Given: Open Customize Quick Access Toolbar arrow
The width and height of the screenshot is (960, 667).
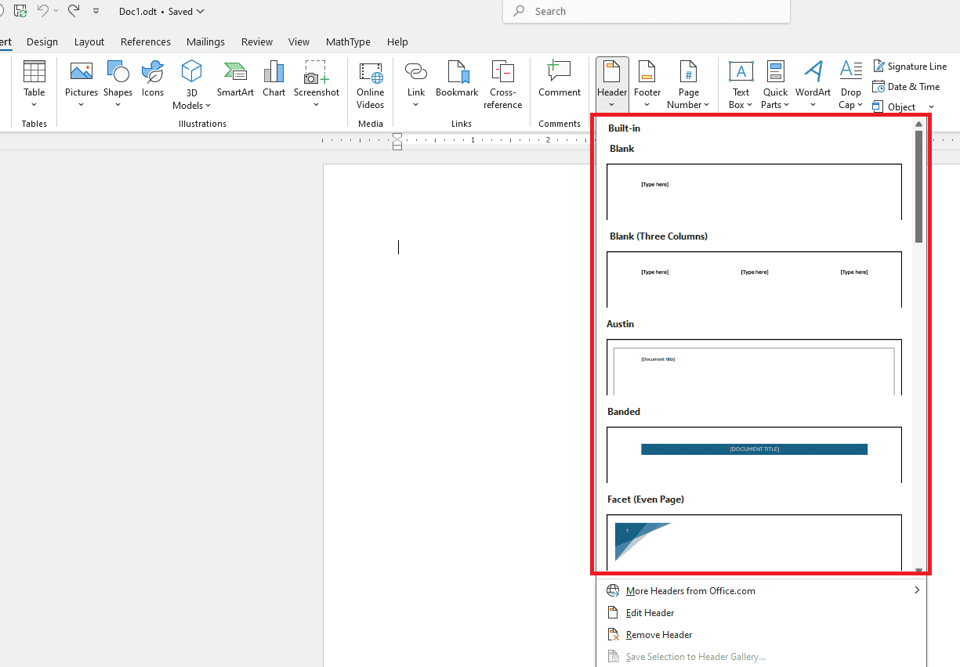Looking at the screenshot, I should [x=96, y=11].
